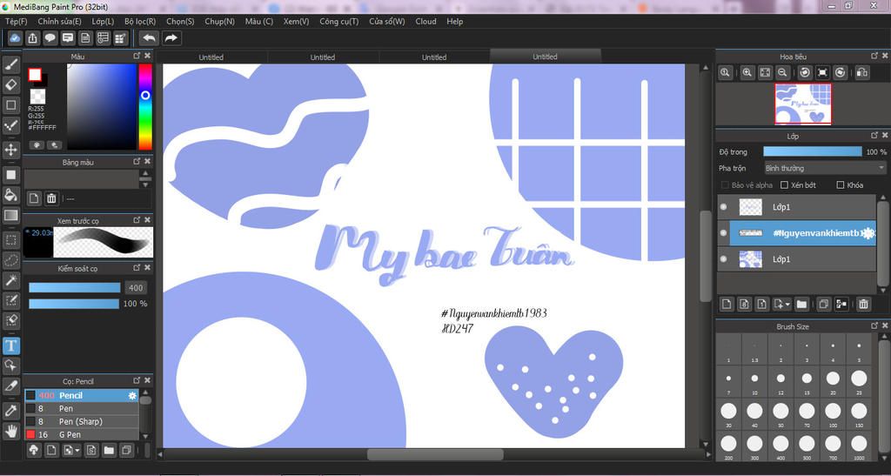Click the export/share icon in top toolbar
Image resolution: width=891 pixels, height=476 pixels.
click(33, 38)
